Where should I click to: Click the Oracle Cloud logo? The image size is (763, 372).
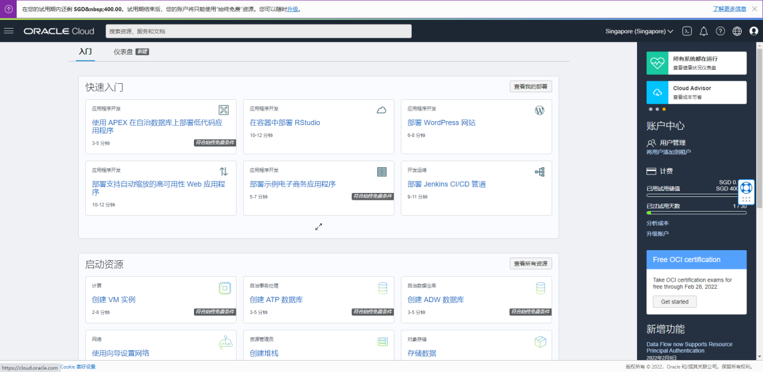pyautogui.click(x=59, y=31)
